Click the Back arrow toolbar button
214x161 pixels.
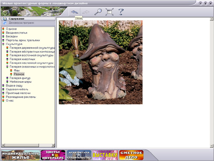(74, 12)
